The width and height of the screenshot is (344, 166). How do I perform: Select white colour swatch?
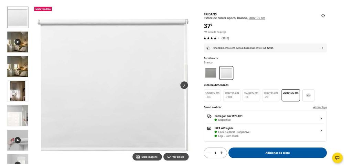click(226, 73)
